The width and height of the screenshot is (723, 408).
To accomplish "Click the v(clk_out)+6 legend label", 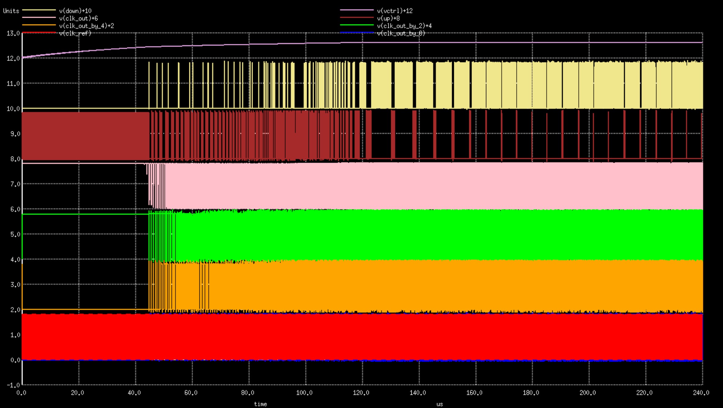I will click(78, 18).
